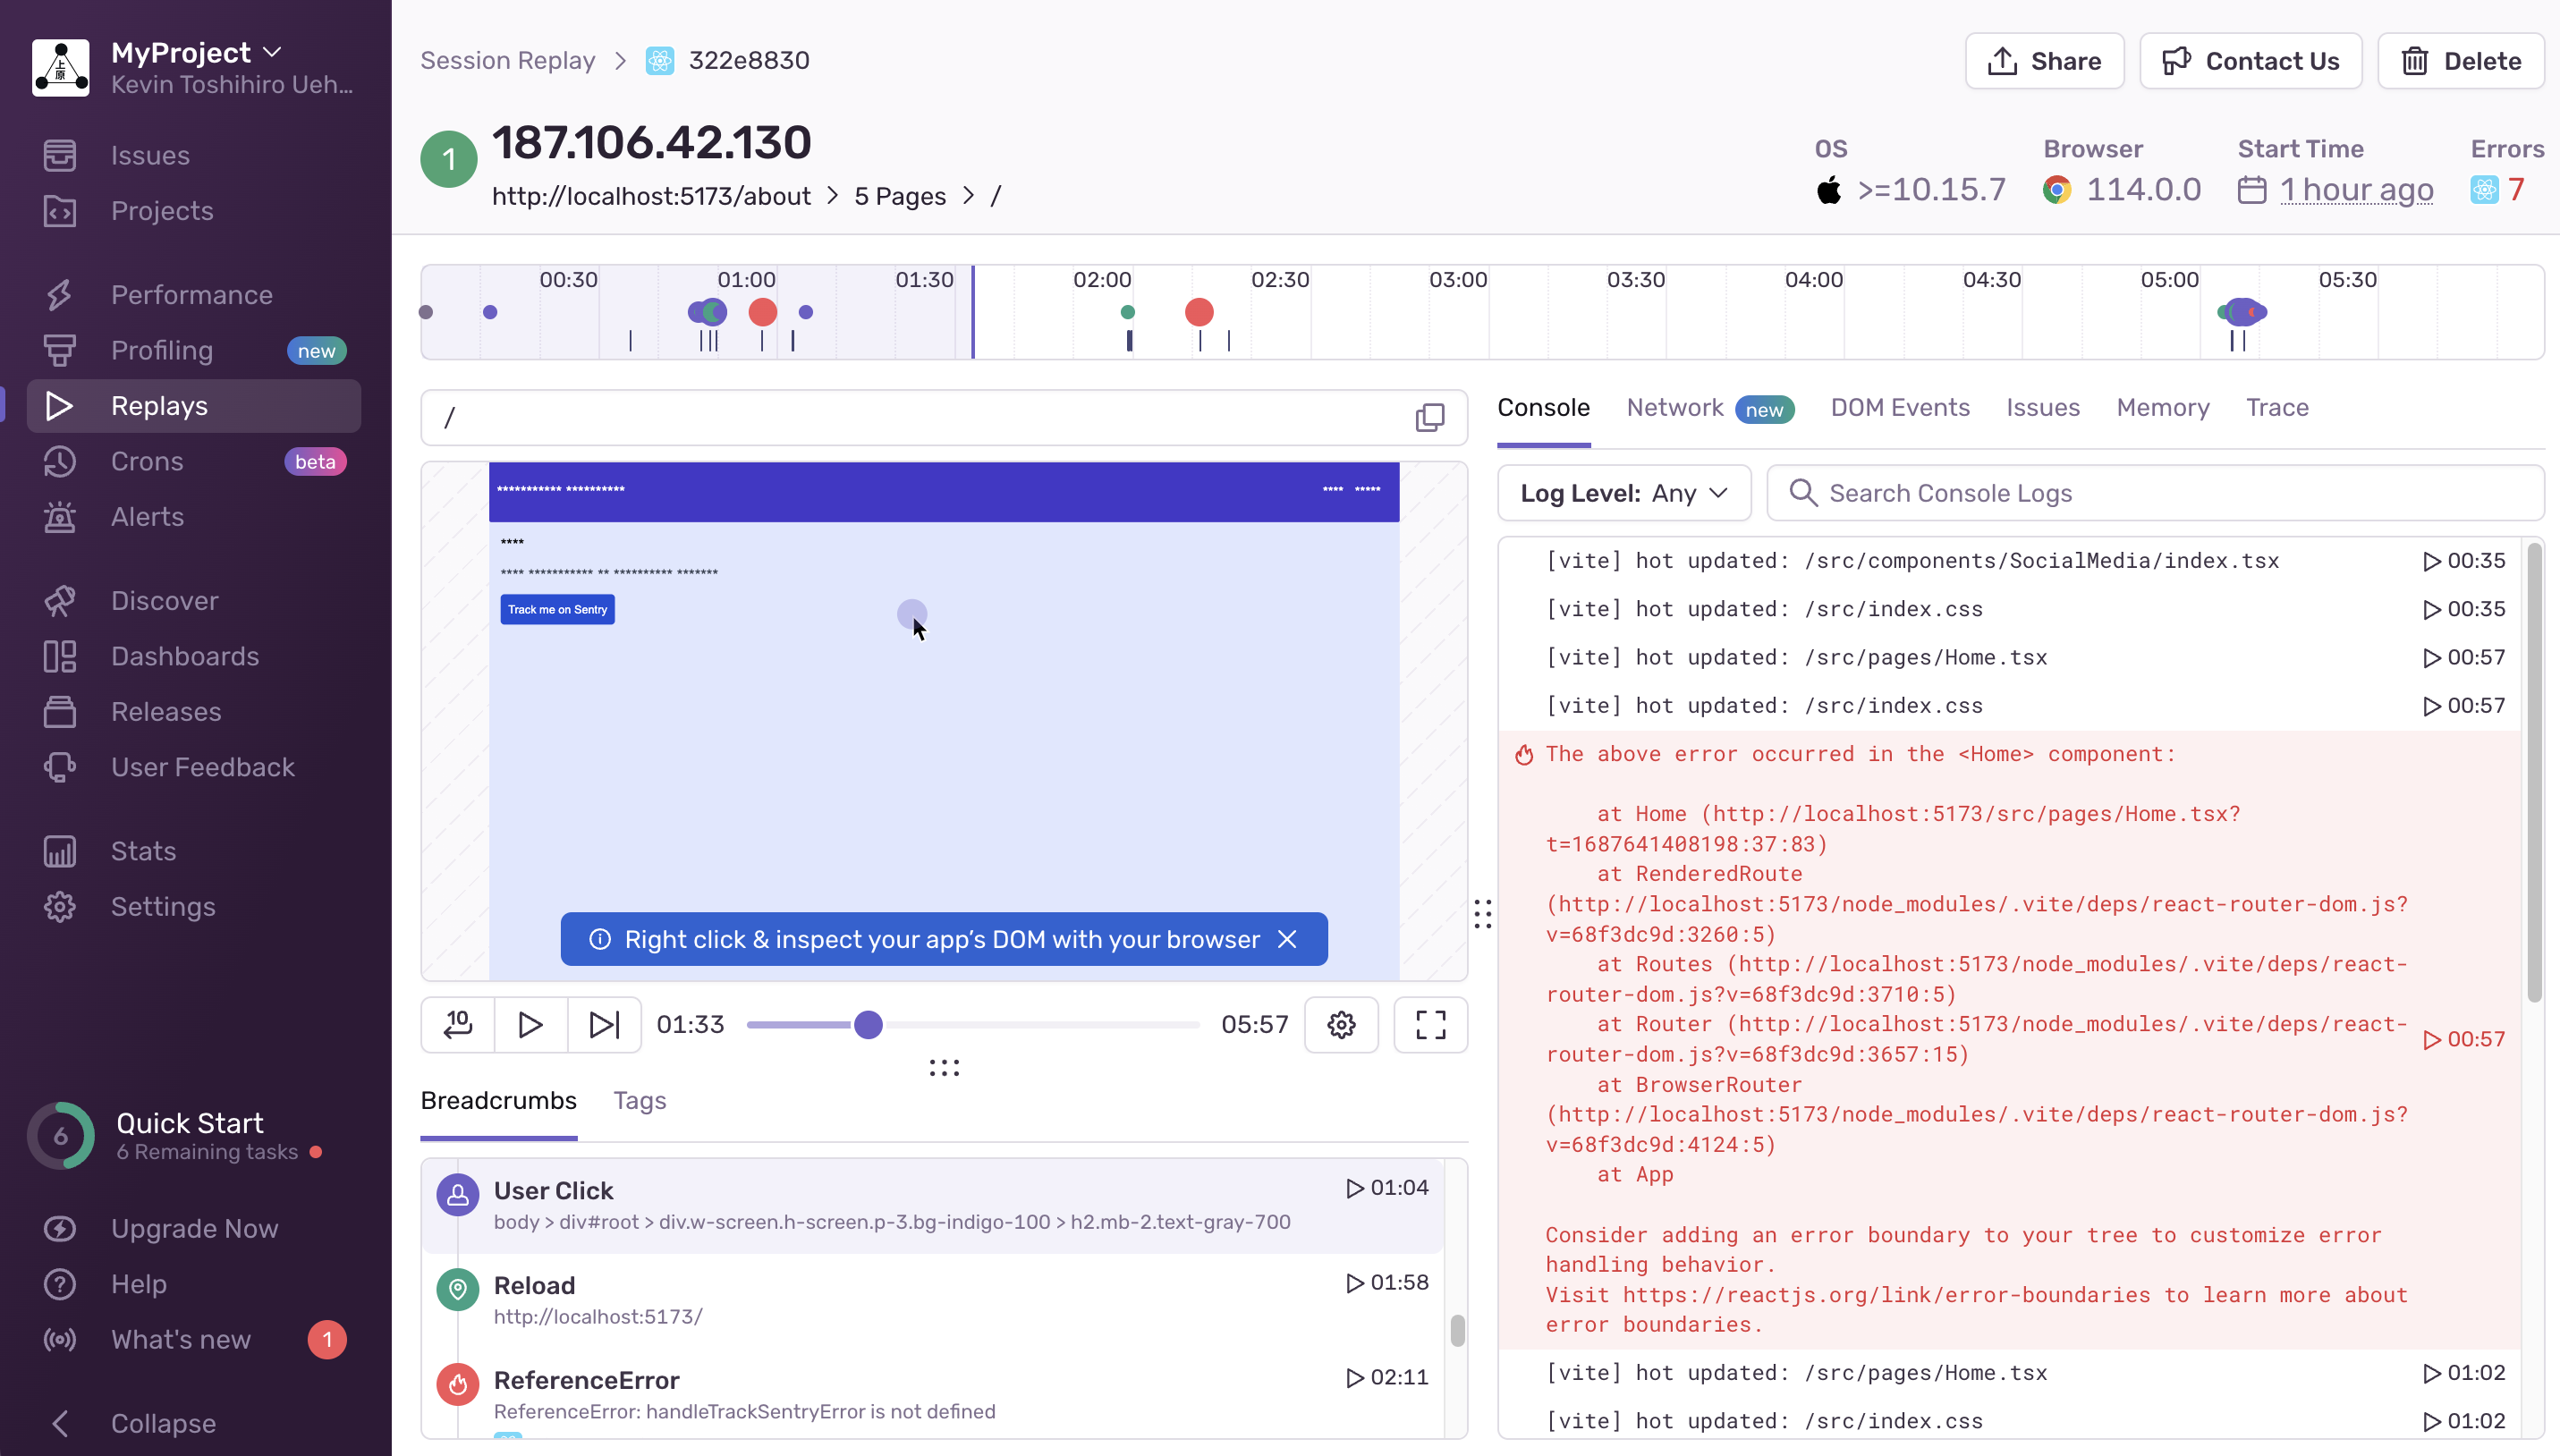Expand the 5 Pages breadcrumb

click(x=899, y=196)
